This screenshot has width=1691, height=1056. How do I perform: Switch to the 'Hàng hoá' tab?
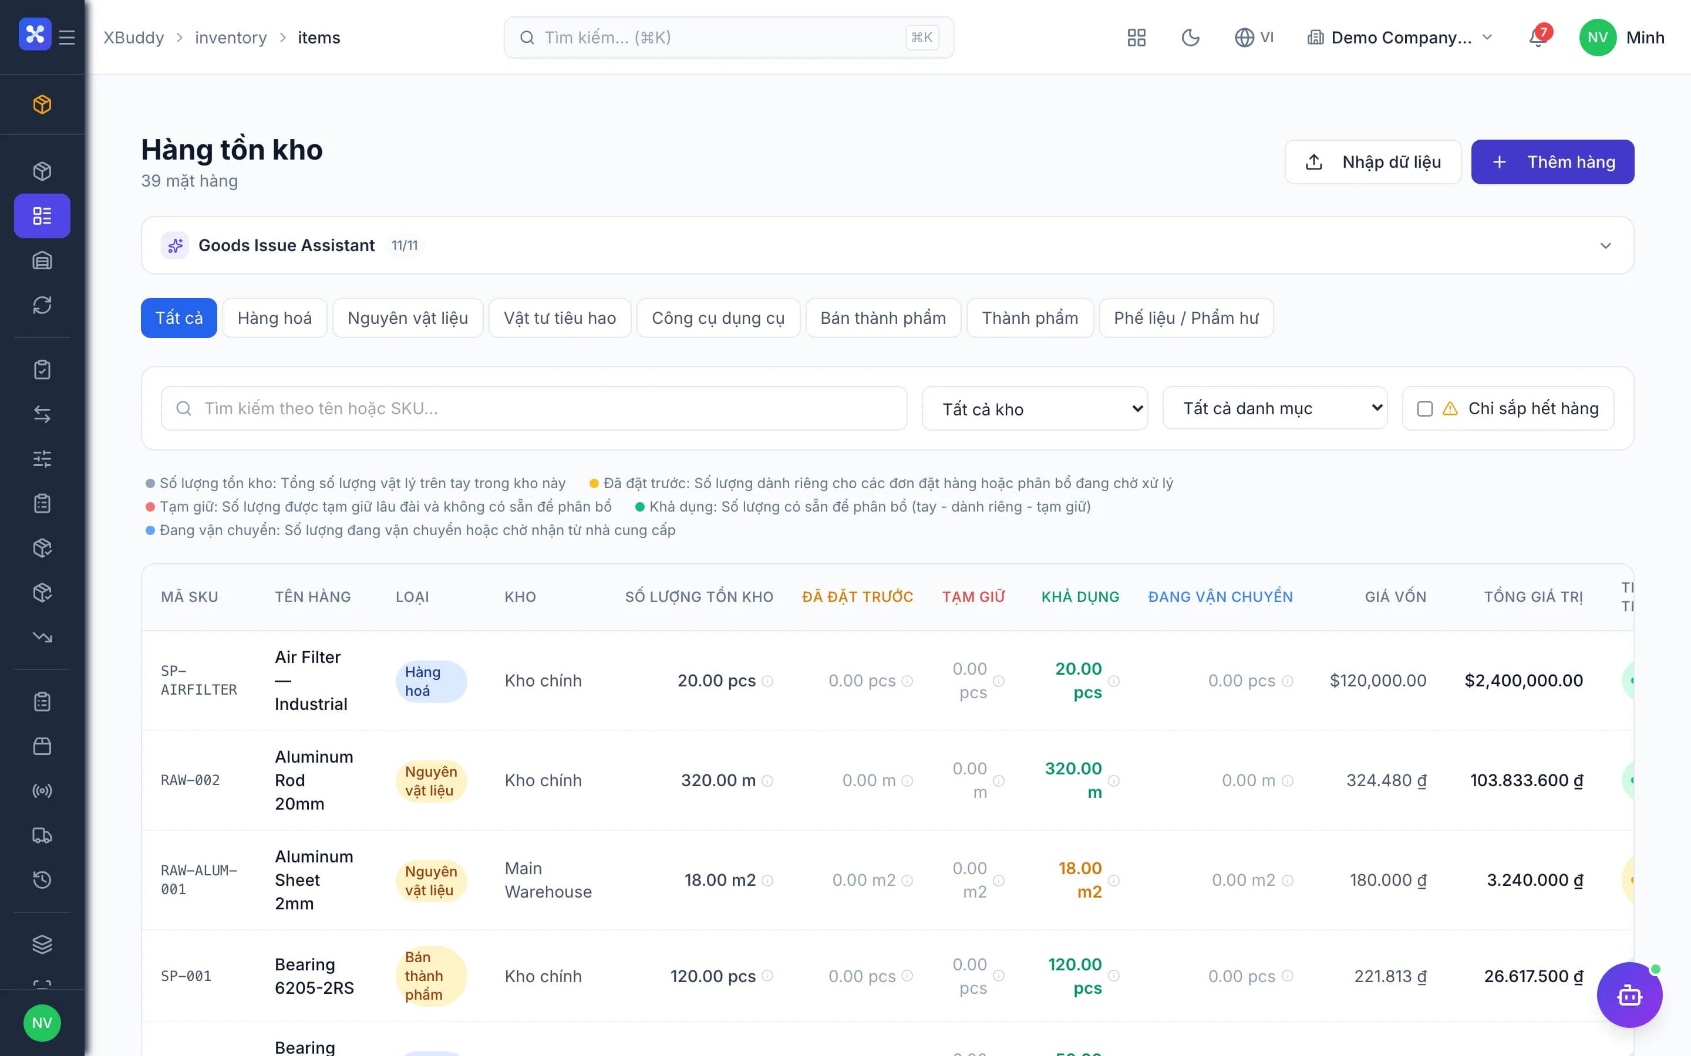point(275,318)
